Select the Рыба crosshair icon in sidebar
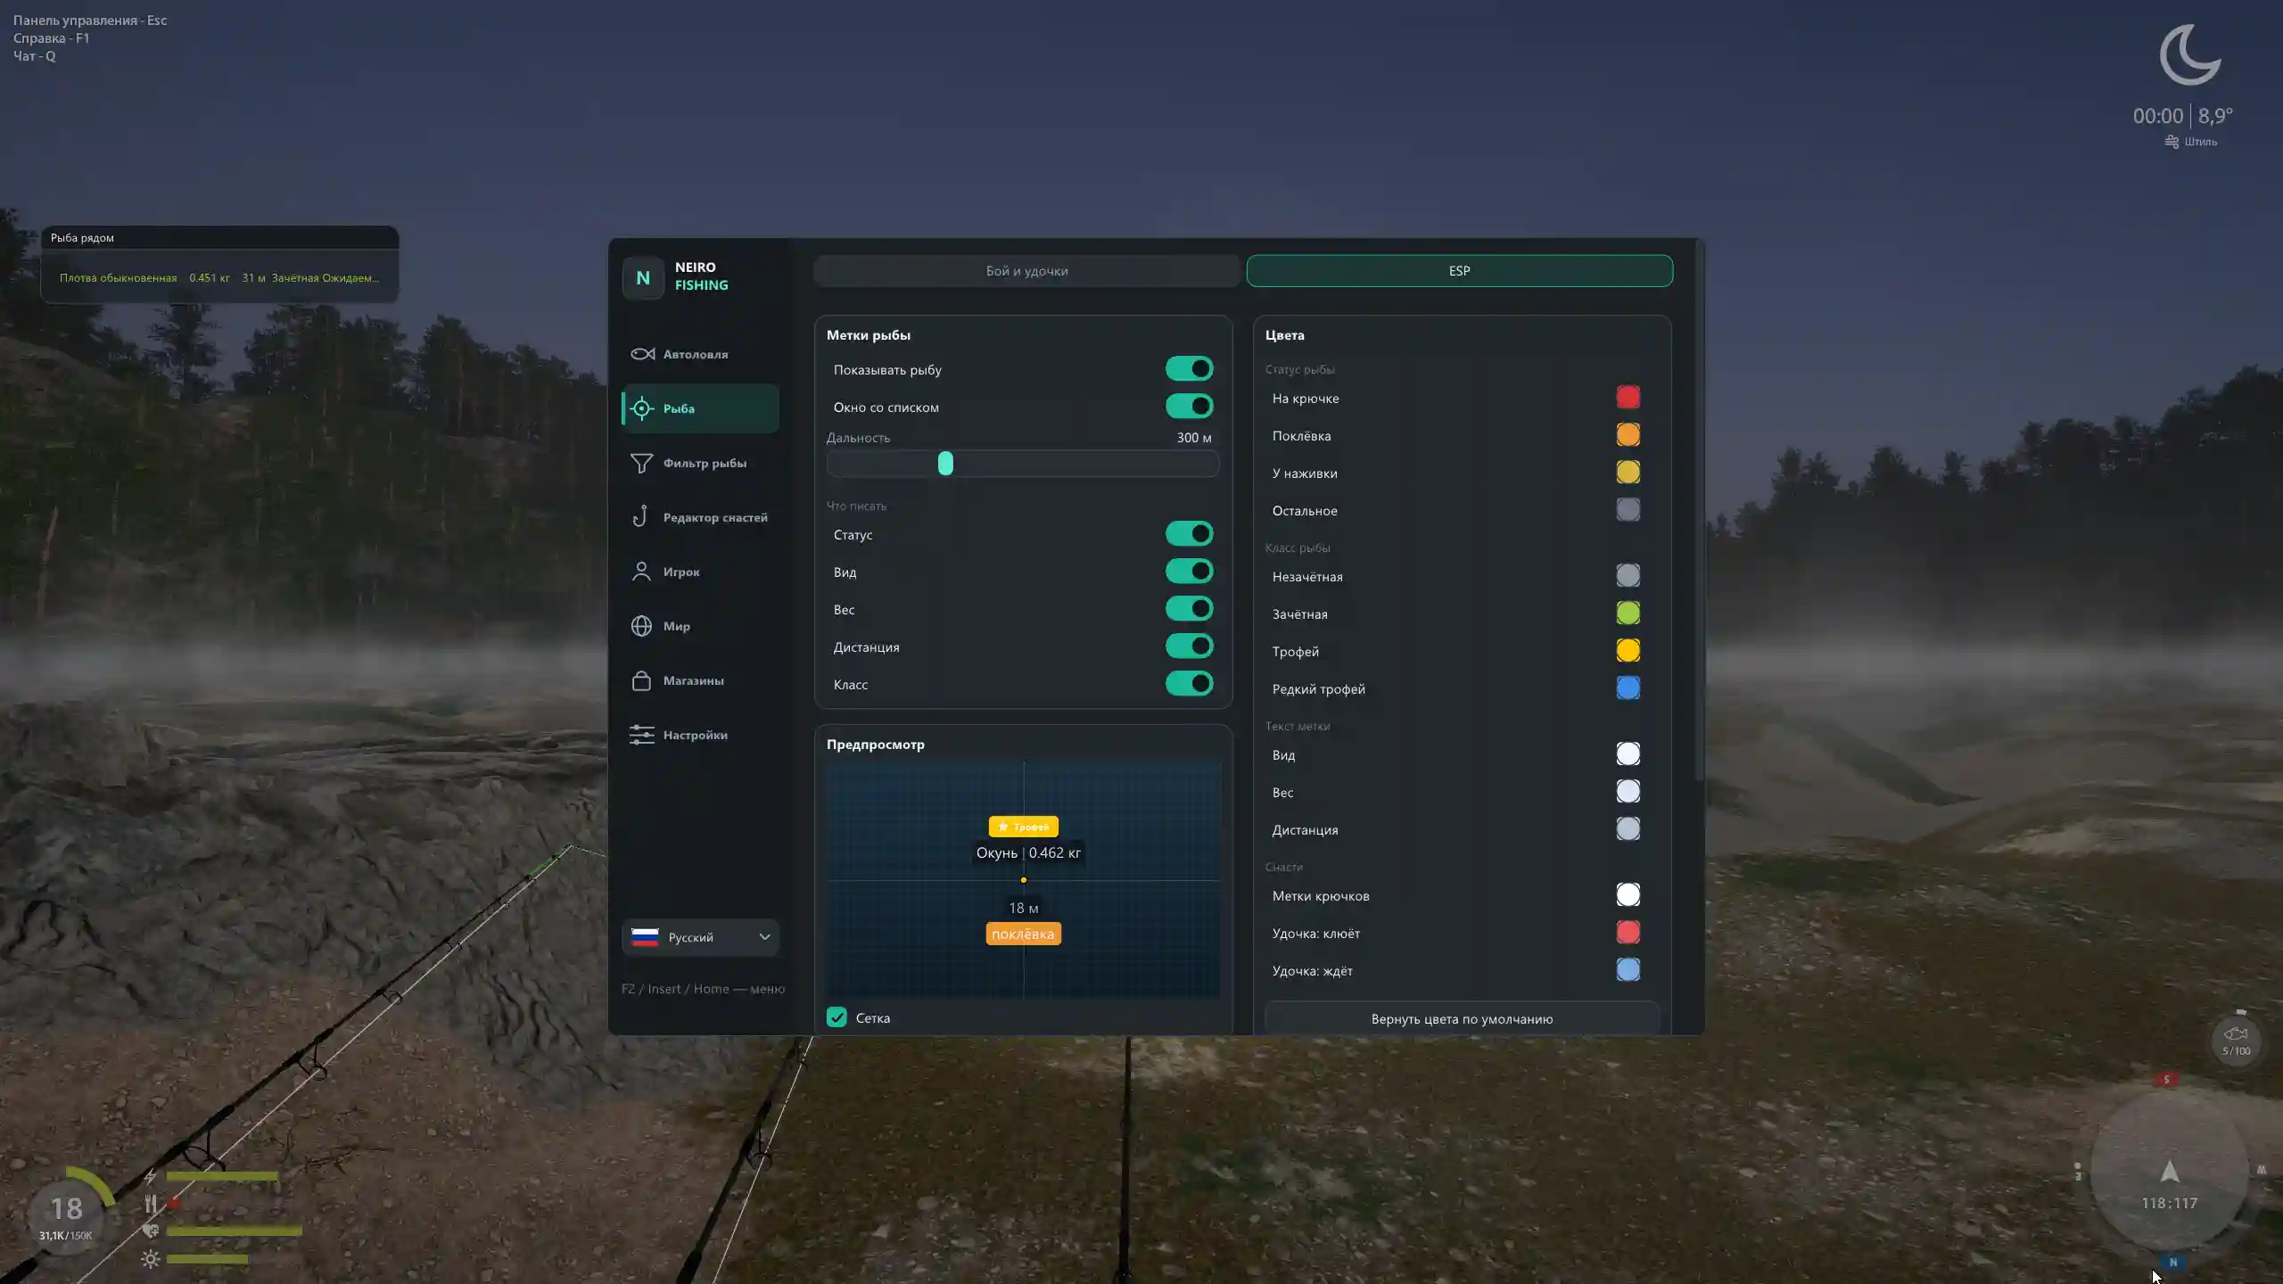Image resolution: width=2283 pixels, height=1284 pixels. coord(641,408)
